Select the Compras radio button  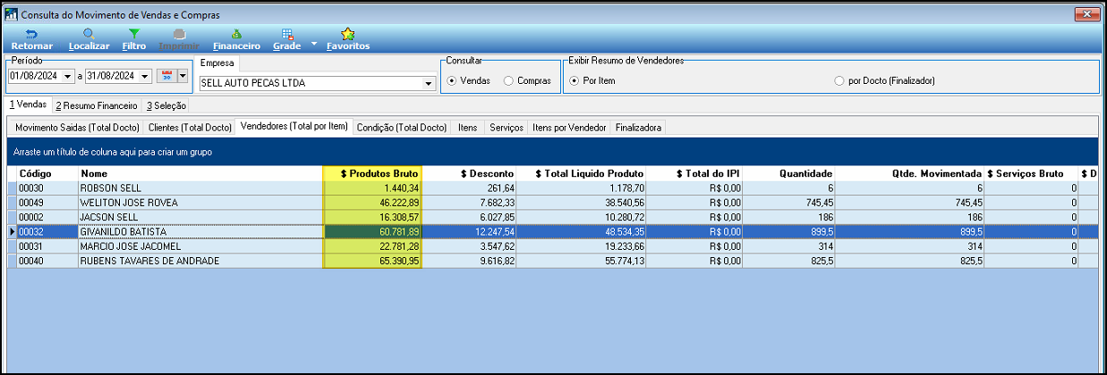(x=508, y=80)
